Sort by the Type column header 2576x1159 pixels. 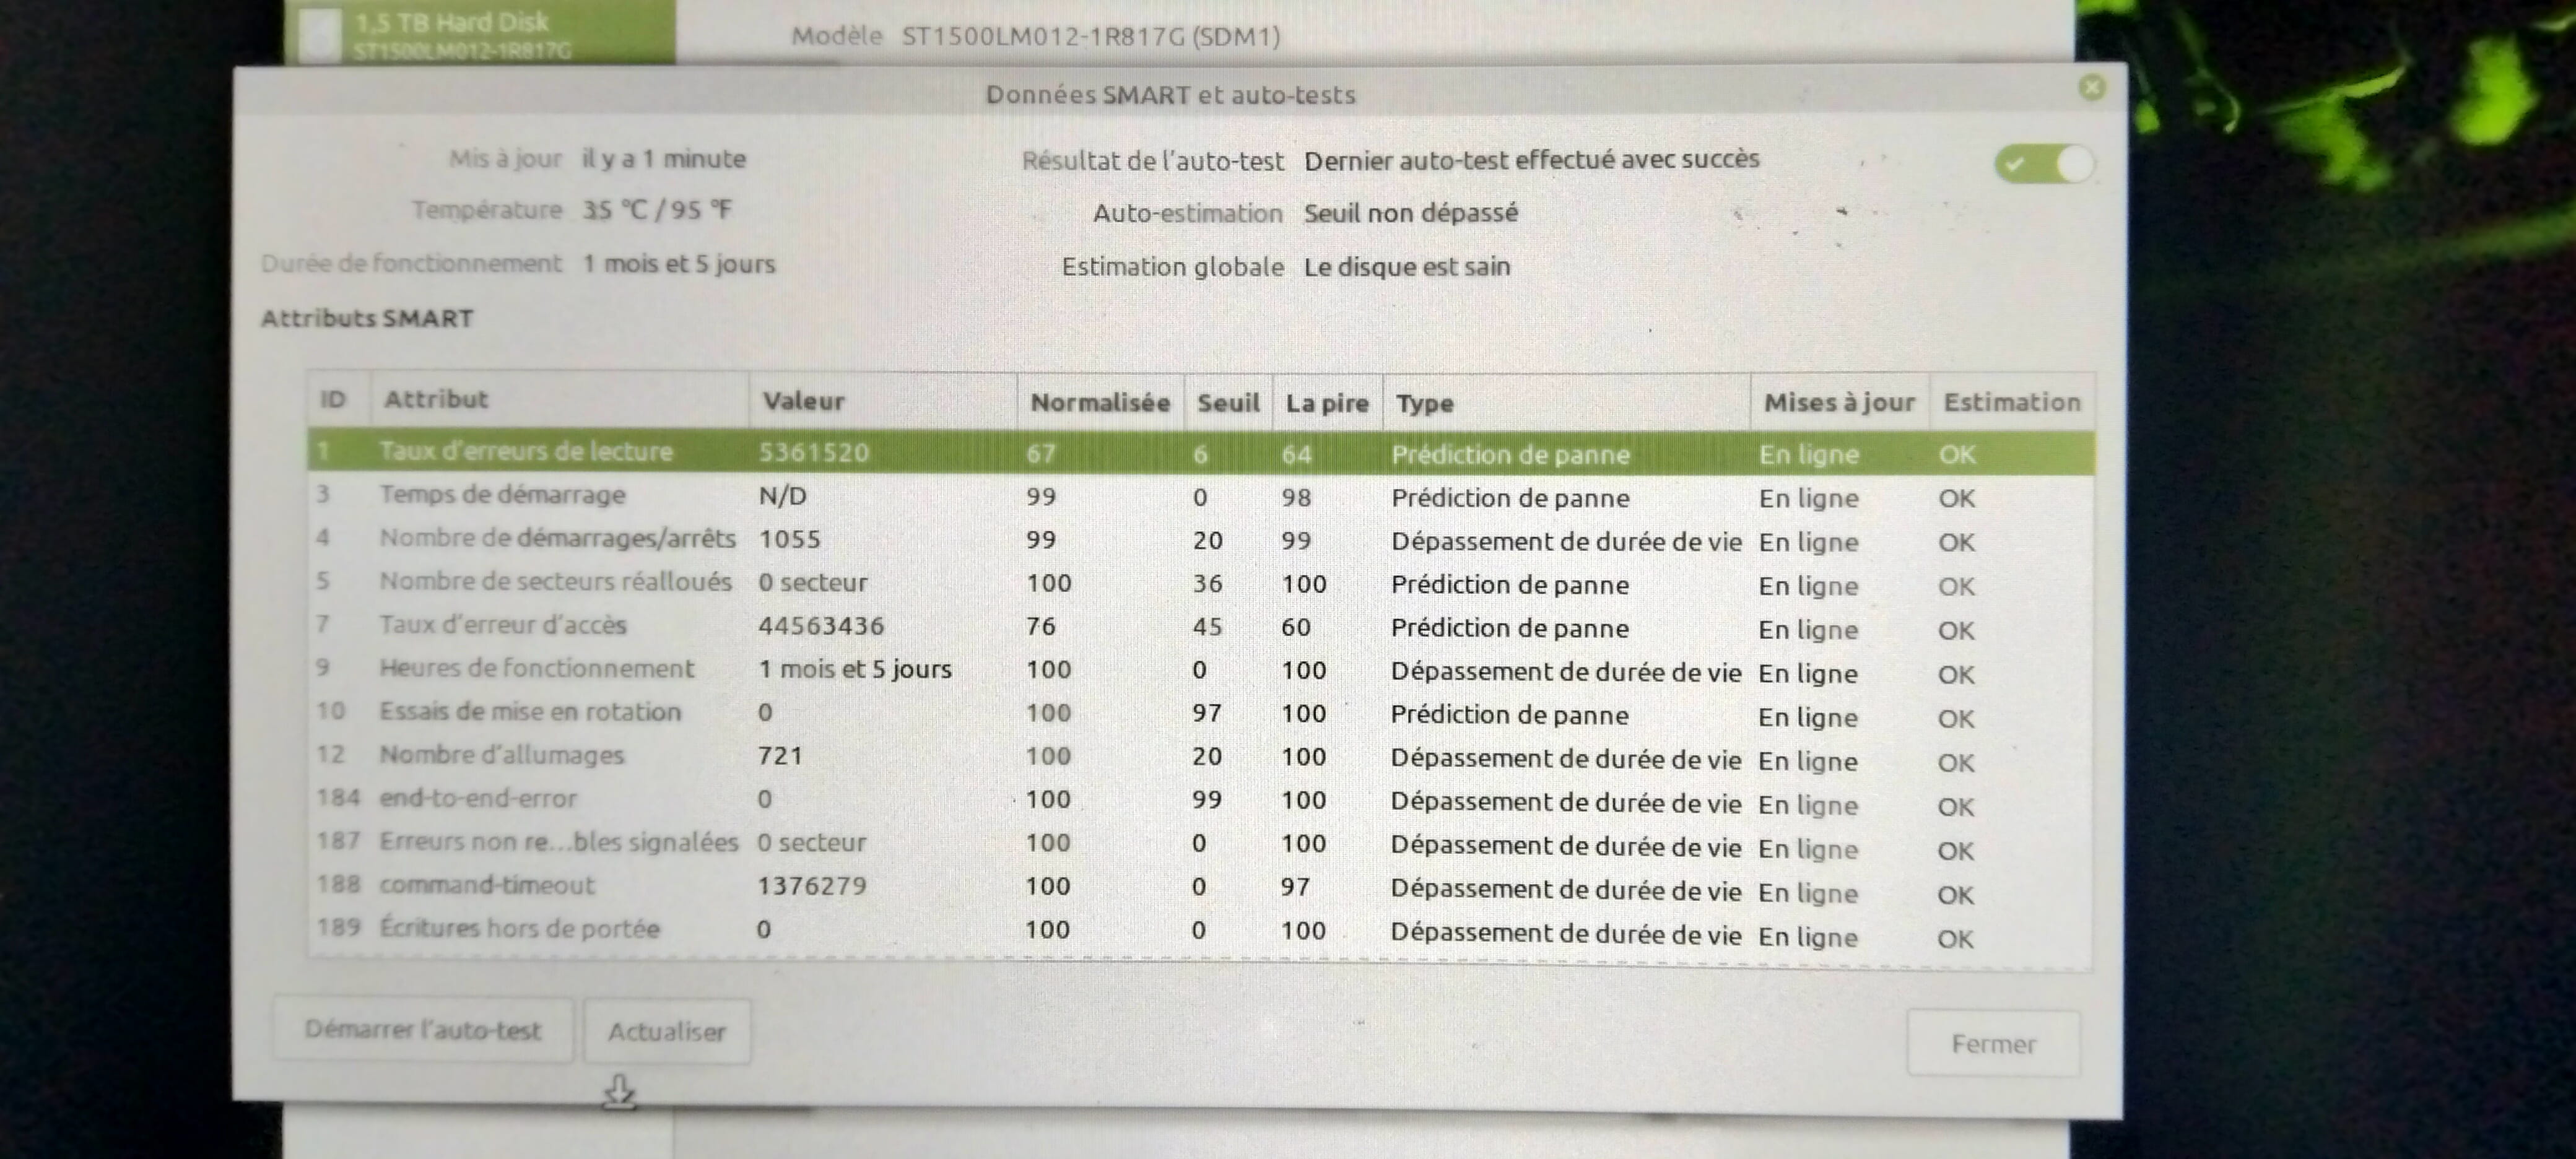(x=1566, y=403)
